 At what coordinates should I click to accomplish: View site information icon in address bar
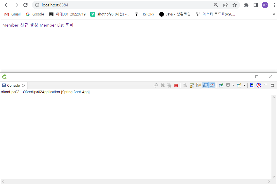[37, 5]
